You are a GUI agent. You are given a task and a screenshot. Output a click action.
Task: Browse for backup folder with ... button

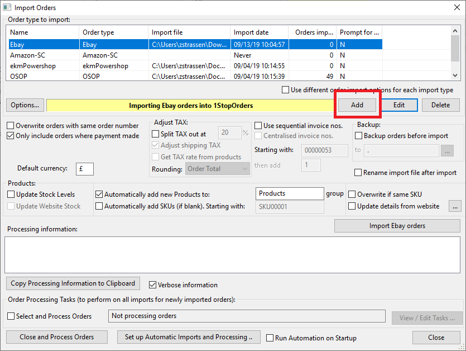tap(447, 151)
